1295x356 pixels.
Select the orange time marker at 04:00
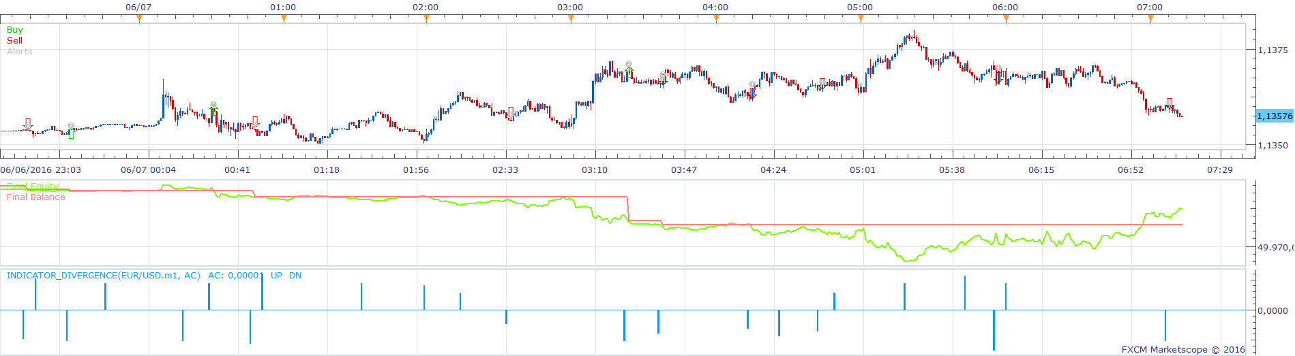(716, 19)
